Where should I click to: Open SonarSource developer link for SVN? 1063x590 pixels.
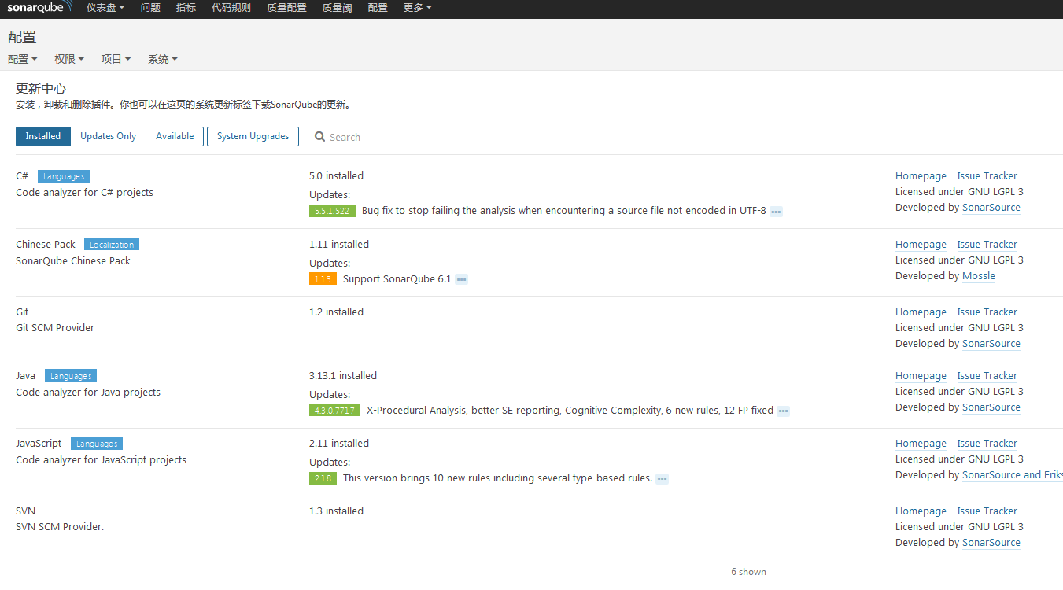coord(991,543)
